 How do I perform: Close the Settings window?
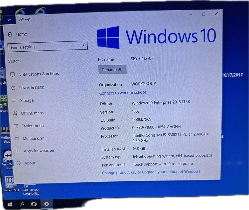pos(216,14)
